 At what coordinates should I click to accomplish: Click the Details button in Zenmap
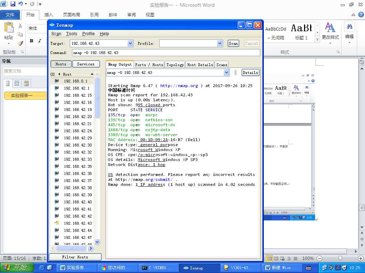250,73
